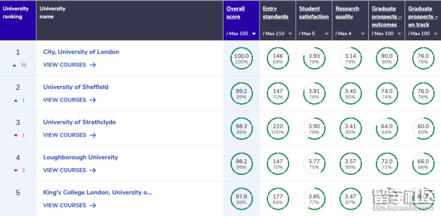Click City's 100.0 overall score circle

pos(241,59)
